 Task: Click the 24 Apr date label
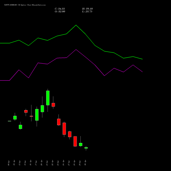pyautogui.click(x=64, y=163)
